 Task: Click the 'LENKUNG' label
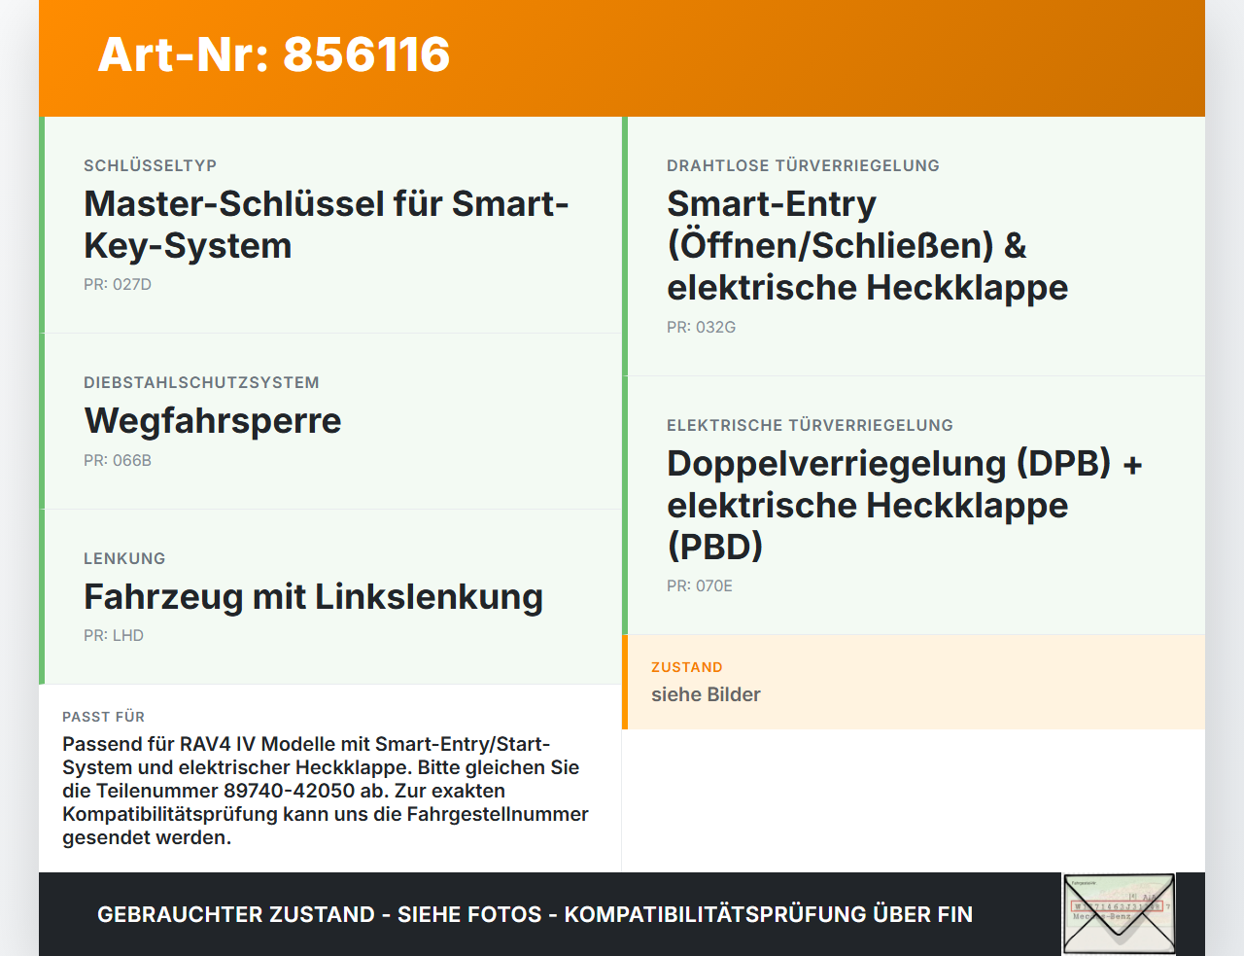pos(124,558)
